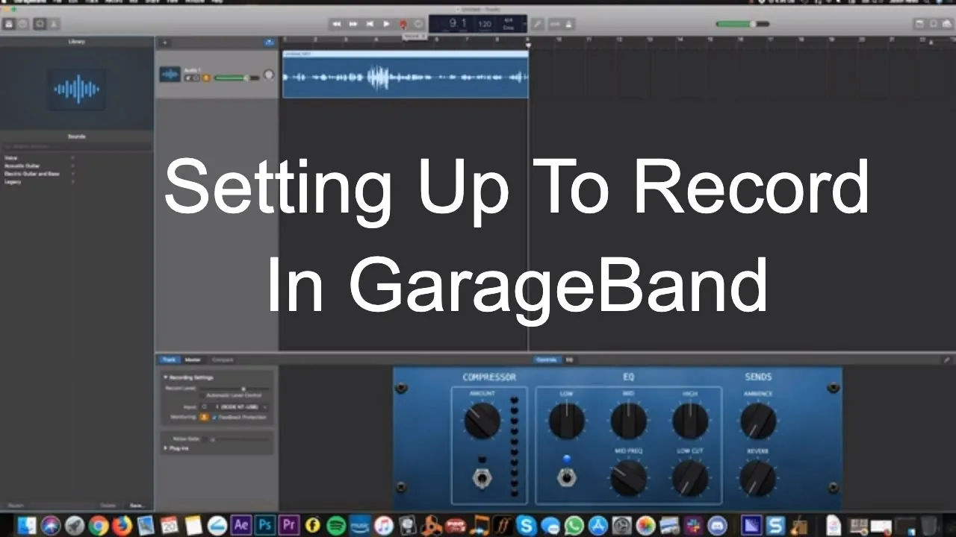Image resolution: width=956 pixels, height=537 pixels.
Task: Expand the Plug-ins section
Action: pos(166,448)
